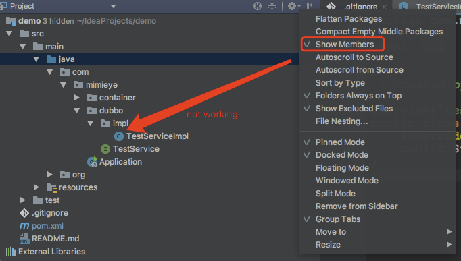Collapse the com package node
Viewport: 461px width, 261px height.
(x=50, y=72)
